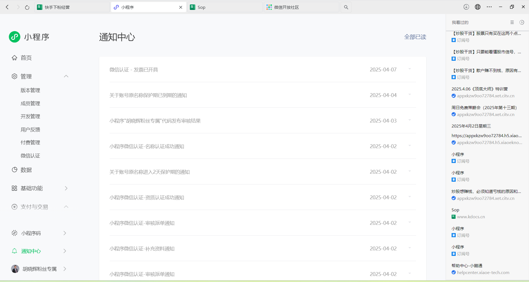Open notification 小程序微信认证-资质认证成功通知
This screenshot has width=529, height=282.
pos(147,198)
